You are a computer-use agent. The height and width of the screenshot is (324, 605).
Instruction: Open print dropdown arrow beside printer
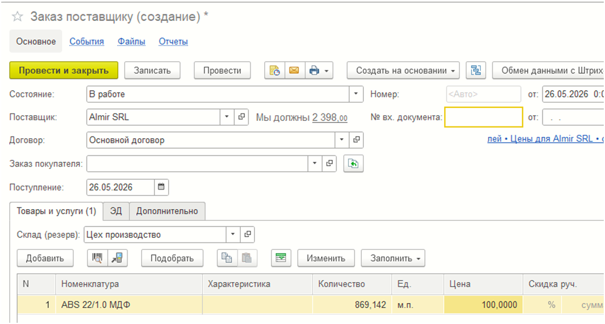click(327, 71)
